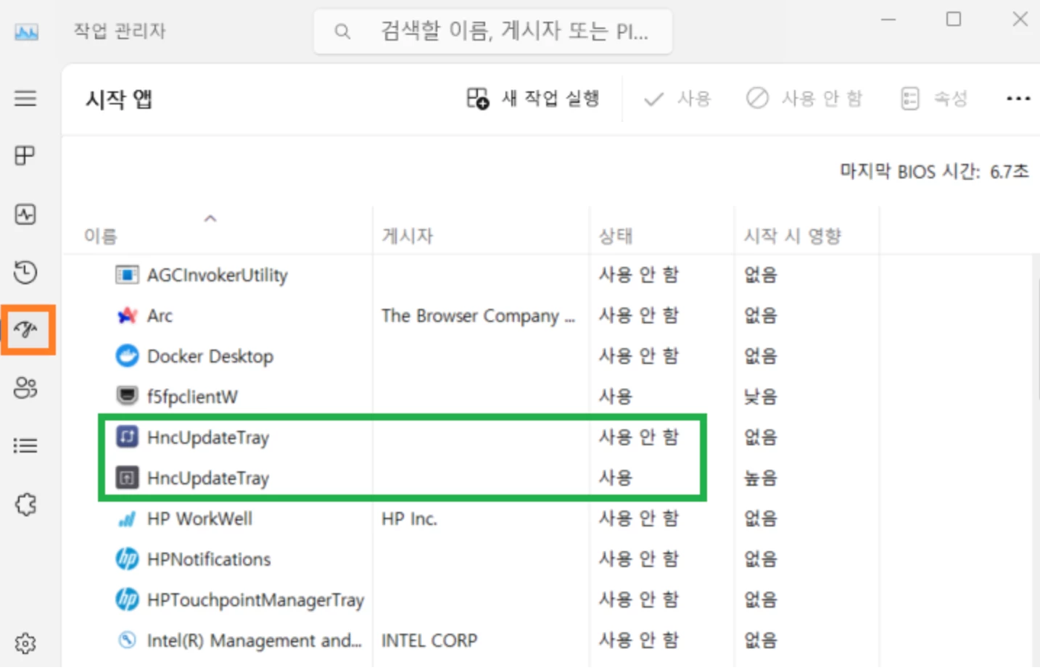Click the 사용 안 함 (Disable) button
The image size is (1040, 670).
[x=804, y=99]
